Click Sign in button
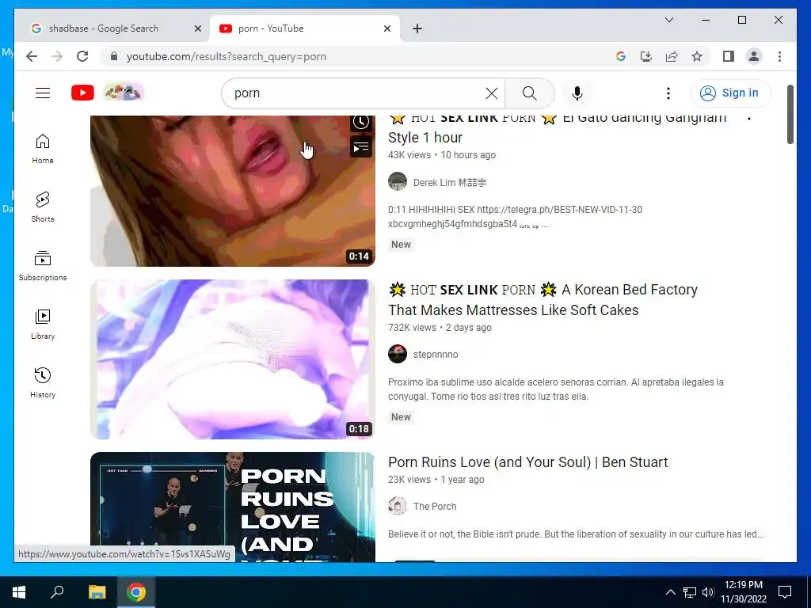This screenshot has height=608, width=811. (730, 93)
